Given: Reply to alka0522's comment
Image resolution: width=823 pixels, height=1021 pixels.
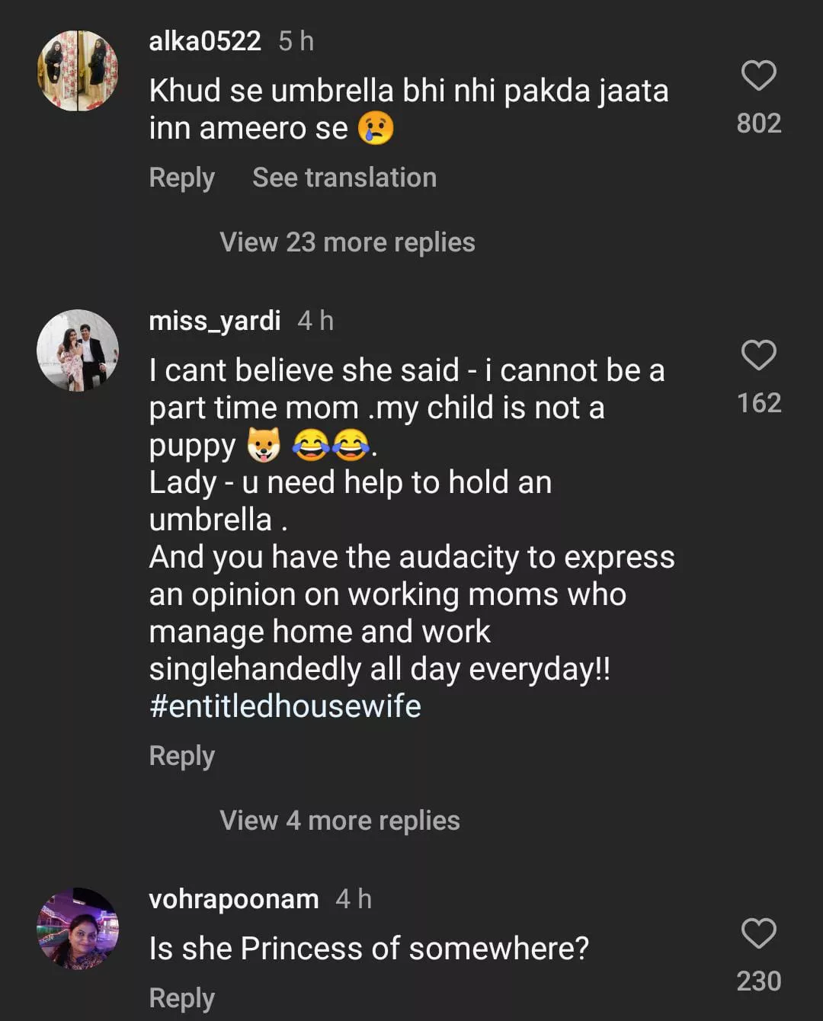Looking at the screenshot, I should tap(181, 178).
